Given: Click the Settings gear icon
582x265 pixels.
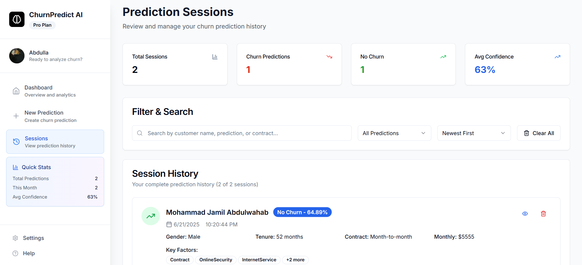Looking at the screenshot, I should point(15,238).
